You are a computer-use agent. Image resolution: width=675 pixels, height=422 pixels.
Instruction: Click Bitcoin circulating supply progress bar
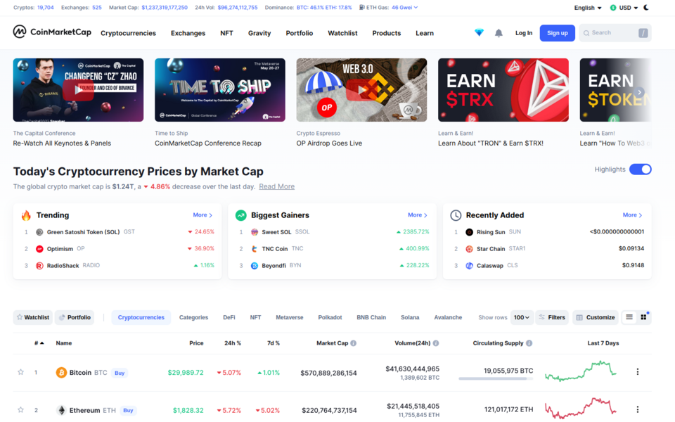point(496,378)
